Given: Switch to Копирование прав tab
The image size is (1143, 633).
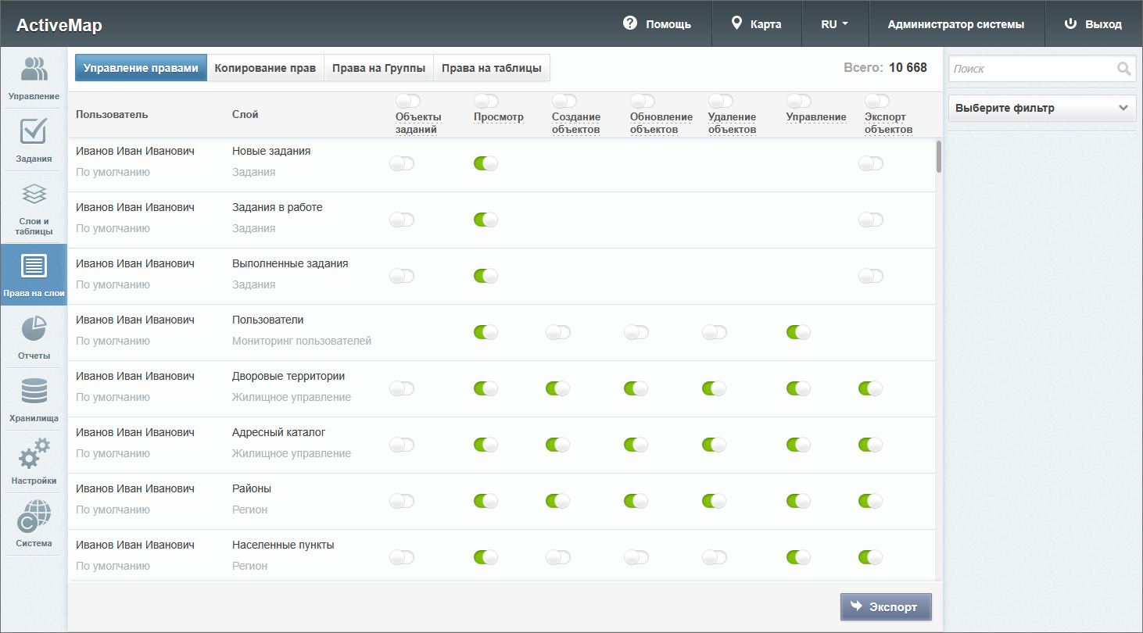Looking at the screenshot, I should (x=265, y=68).
